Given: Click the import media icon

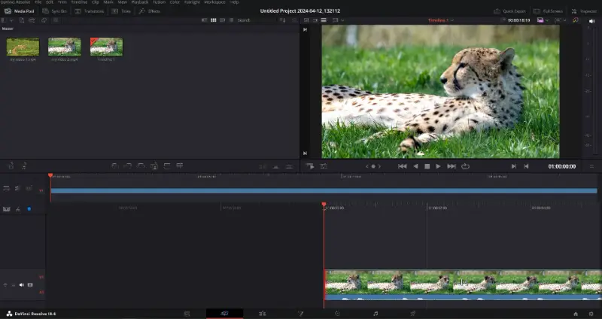Looking at the screenshot, I should tap(22, 20).
